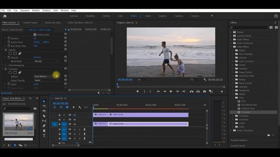This screenshot has width=280, height=157.
Task: Go to In point button
Action: pyautogui.click(x=158, y=91)
